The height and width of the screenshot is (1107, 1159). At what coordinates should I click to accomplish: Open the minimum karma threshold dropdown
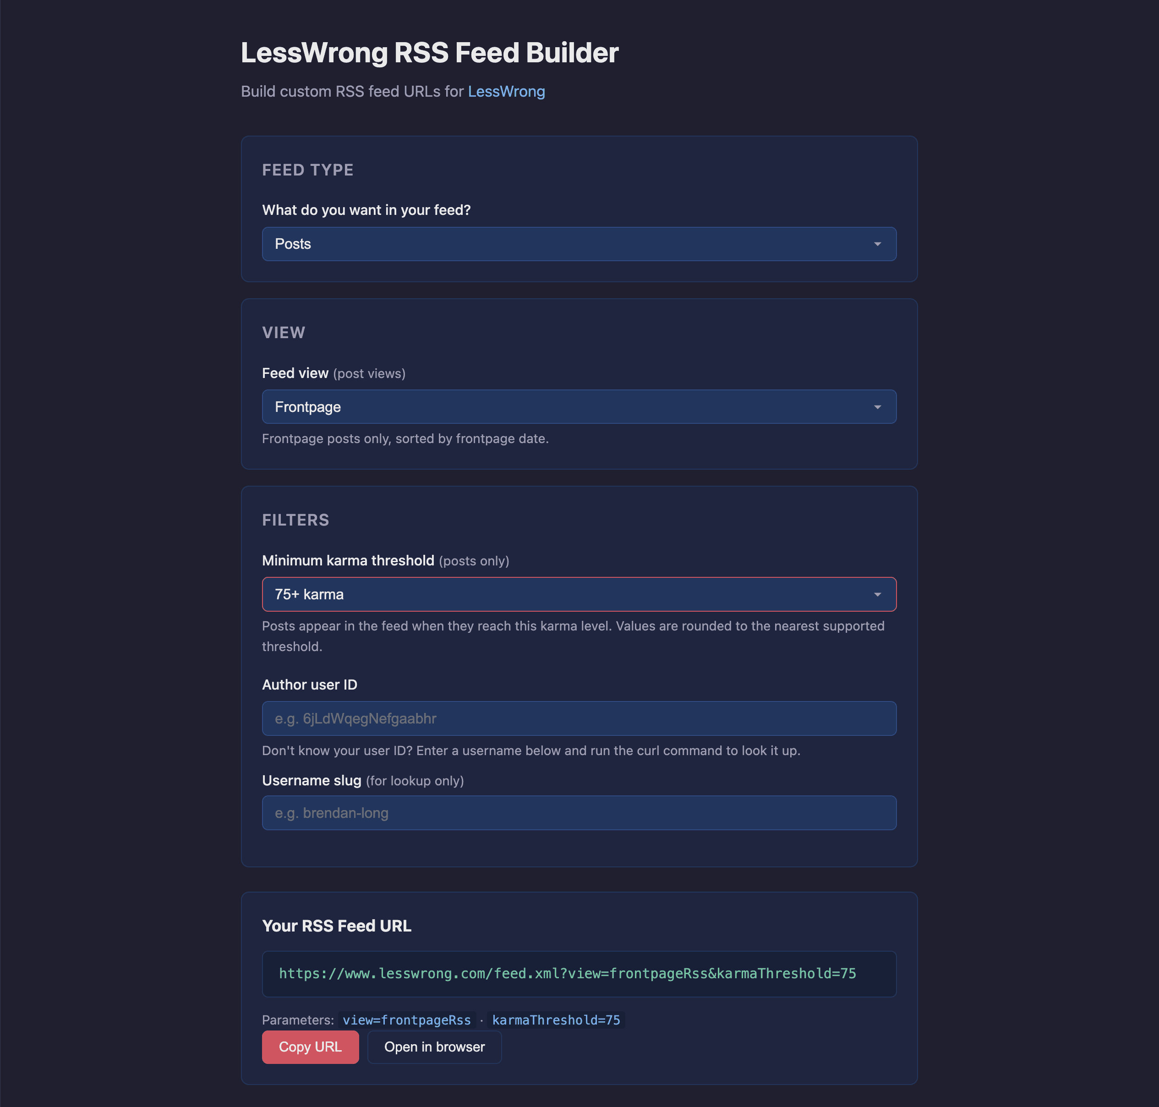(579, 594)
